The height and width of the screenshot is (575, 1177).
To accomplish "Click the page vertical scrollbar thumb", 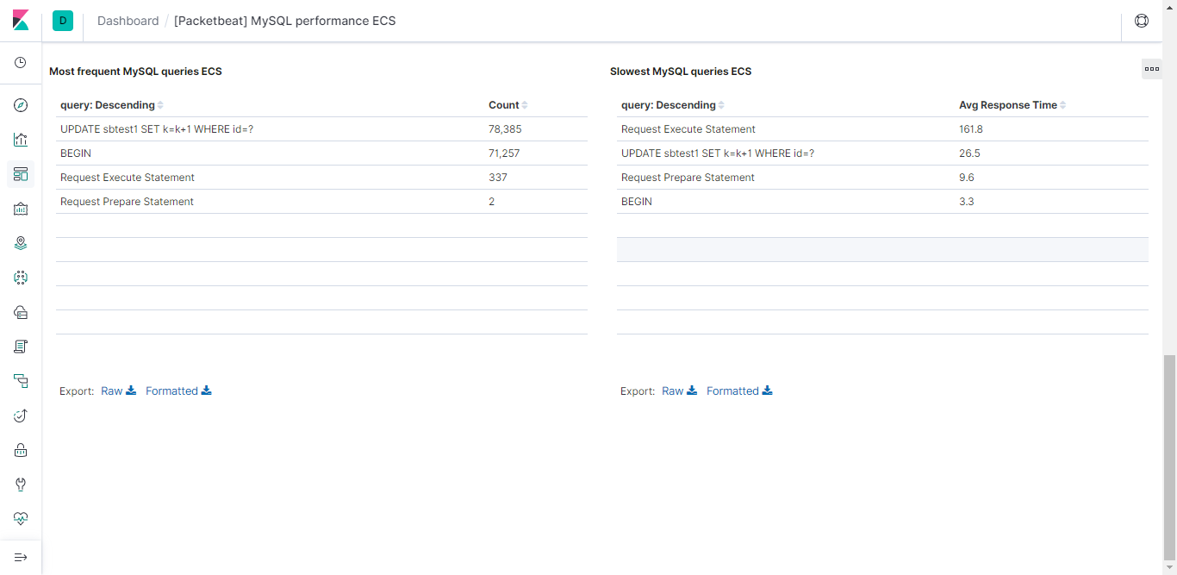I will (1169, 457).
